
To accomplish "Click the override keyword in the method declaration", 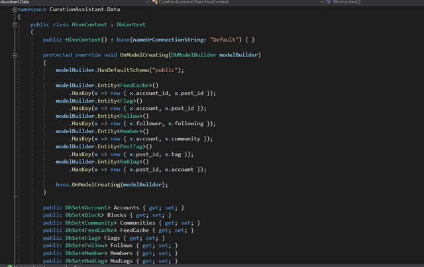I will tap(88, 55).
